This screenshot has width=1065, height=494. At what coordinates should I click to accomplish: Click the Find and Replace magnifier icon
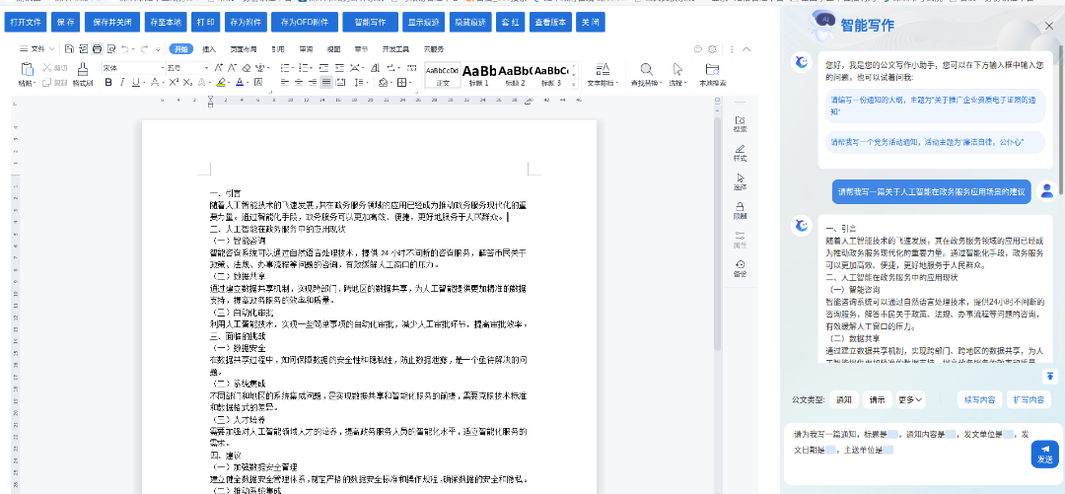tap(647, 69)
